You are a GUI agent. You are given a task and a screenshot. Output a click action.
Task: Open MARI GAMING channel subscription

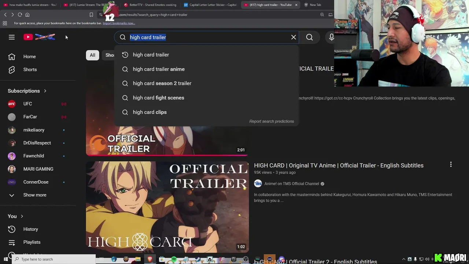tap(38, 169)
